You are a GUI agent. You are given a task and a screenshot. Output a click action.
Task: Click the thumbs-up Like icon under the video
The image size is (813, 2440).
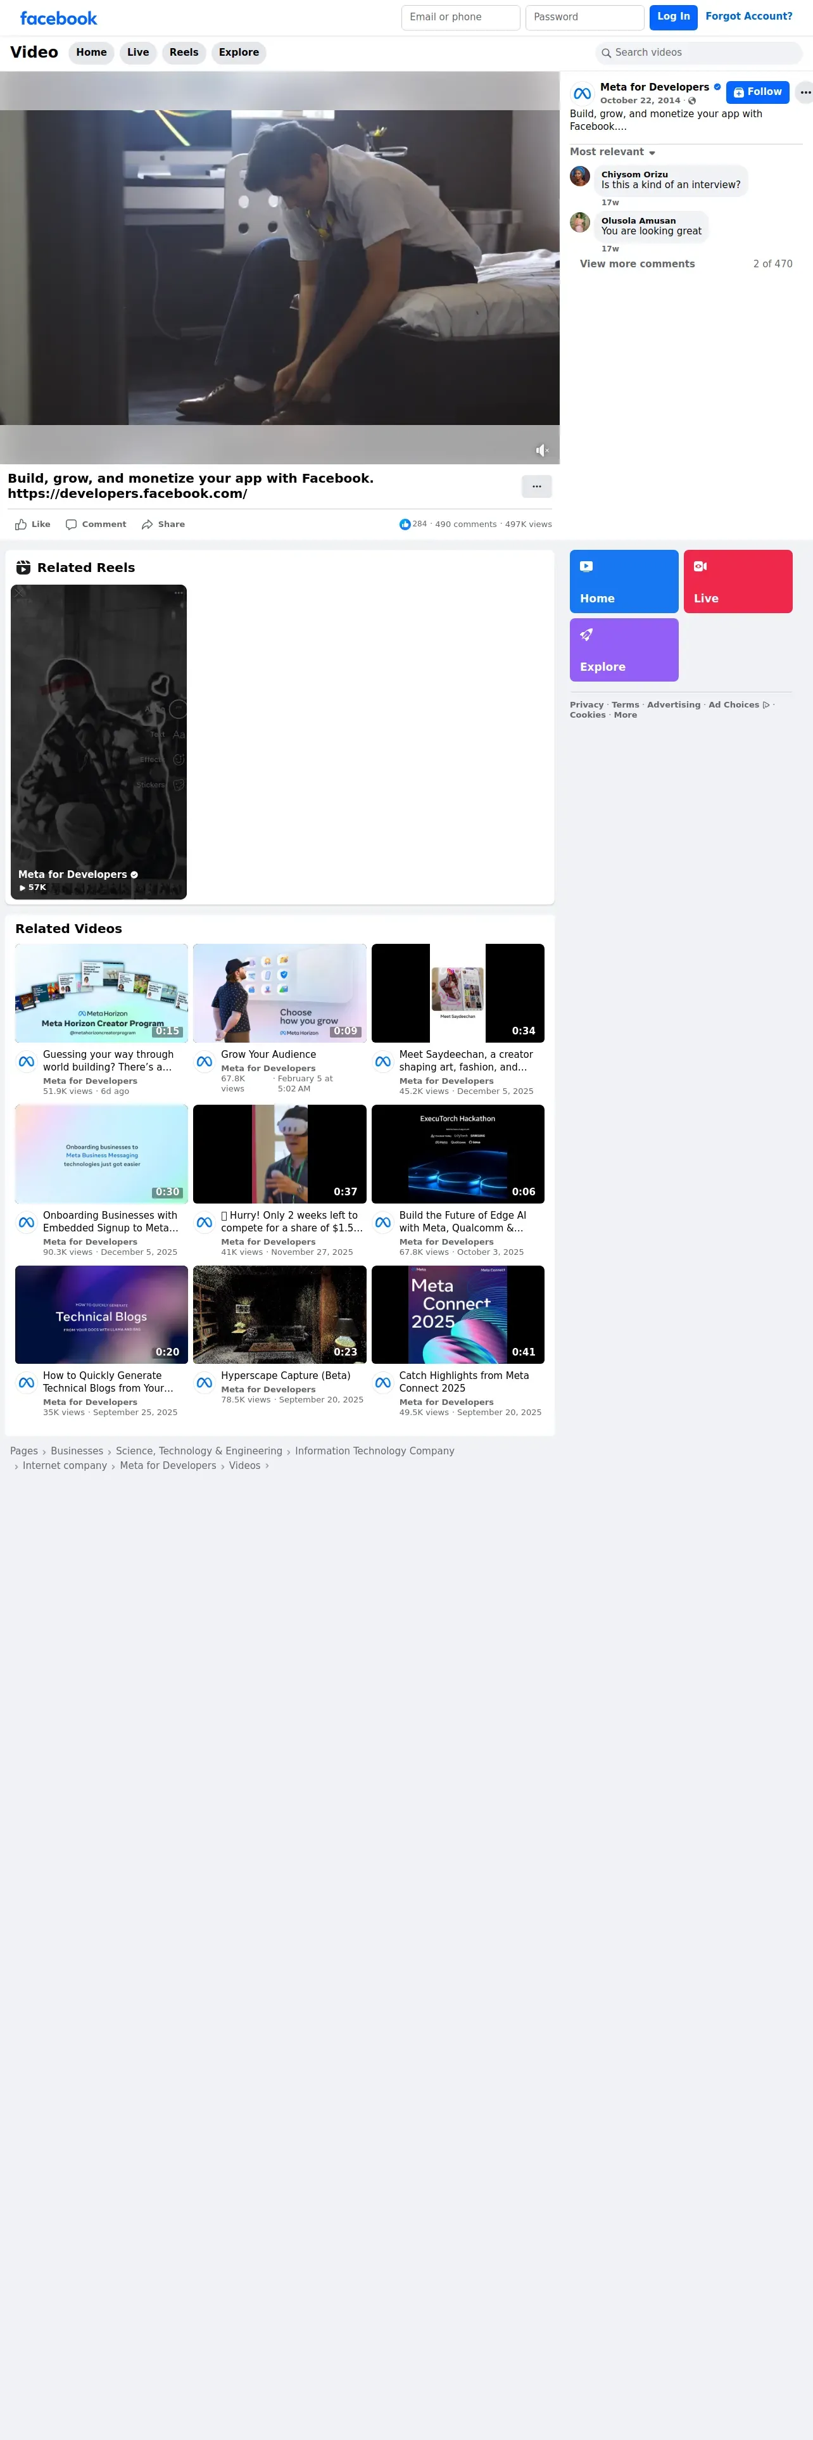click(21, 524)
